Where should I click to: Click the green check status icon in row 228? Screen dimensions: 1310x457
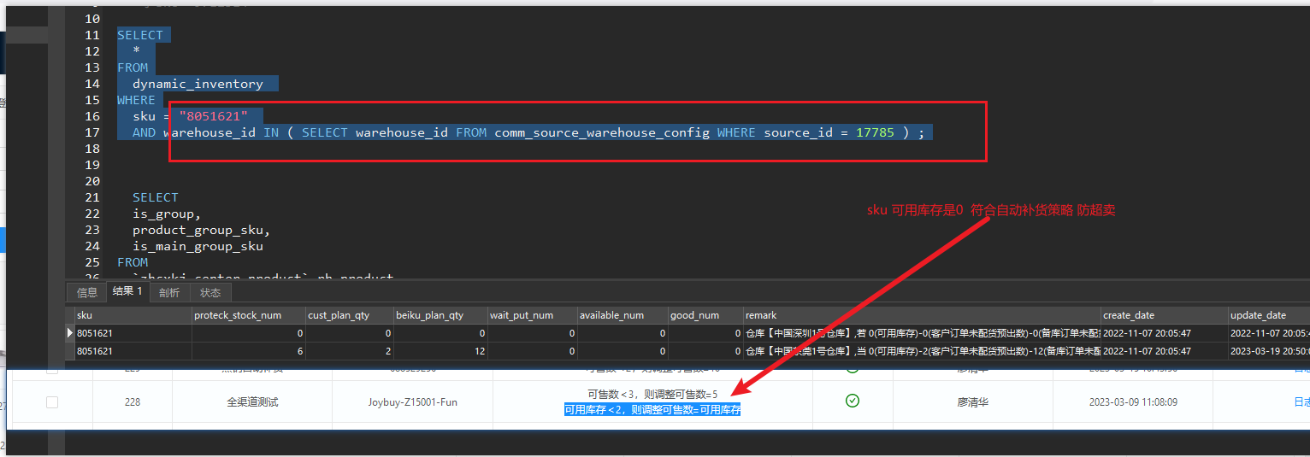(852, 401)
